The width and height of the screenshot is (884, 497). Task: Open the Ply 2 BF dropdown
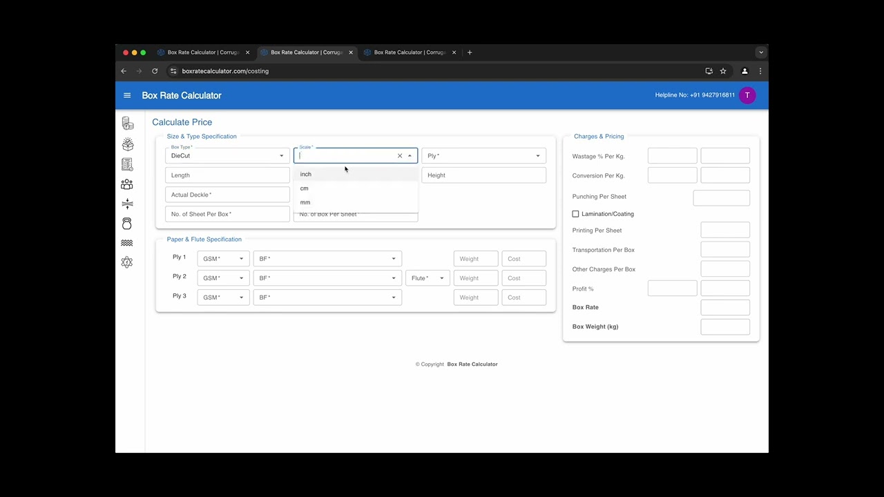click(327, 278)
